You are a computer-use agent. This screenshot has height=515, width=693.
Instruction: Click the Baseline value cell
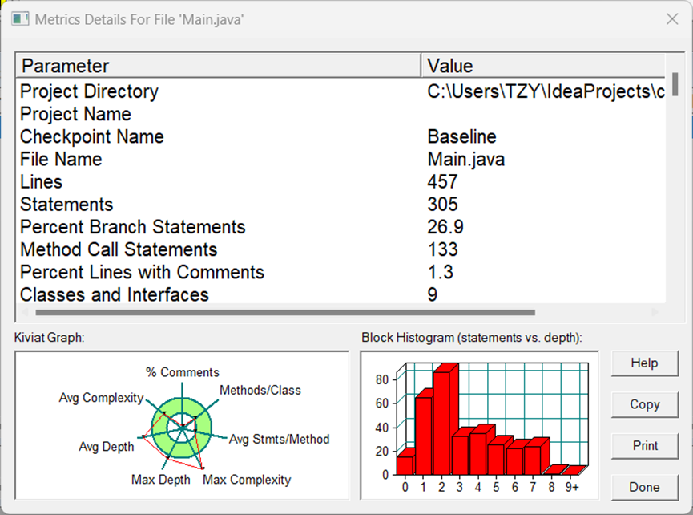click(461, 136)
